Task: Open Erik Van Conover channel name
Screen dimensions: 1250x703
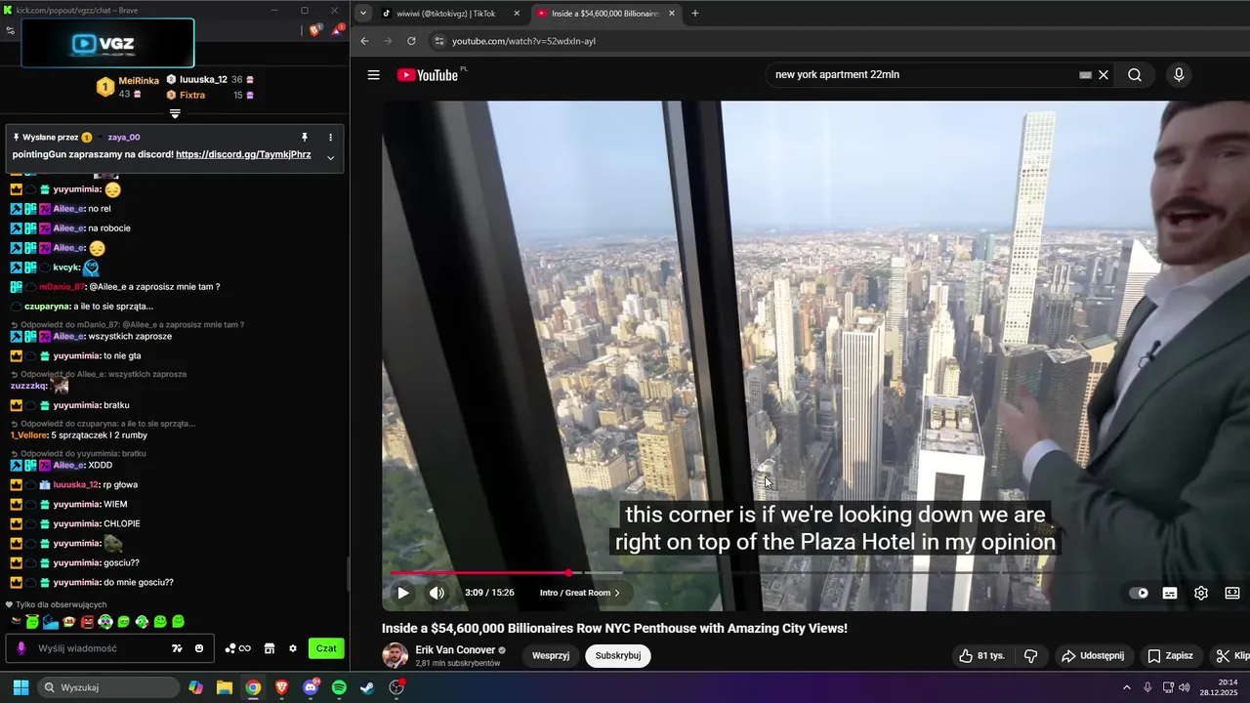Action: click(455, 650)
